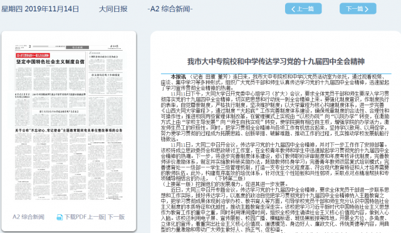Click the PDF download icon

(x=60, y=217)
